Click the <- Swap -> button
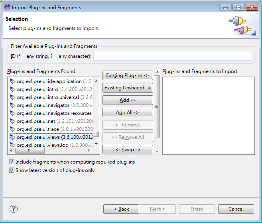 click(128, 150)
